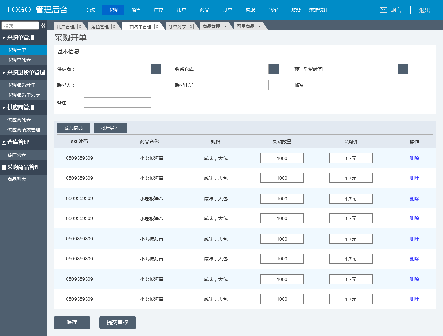Viewport: 443px width, 336px height.
Task: Open the mail envelope icon in header
Action: [383, 10]
